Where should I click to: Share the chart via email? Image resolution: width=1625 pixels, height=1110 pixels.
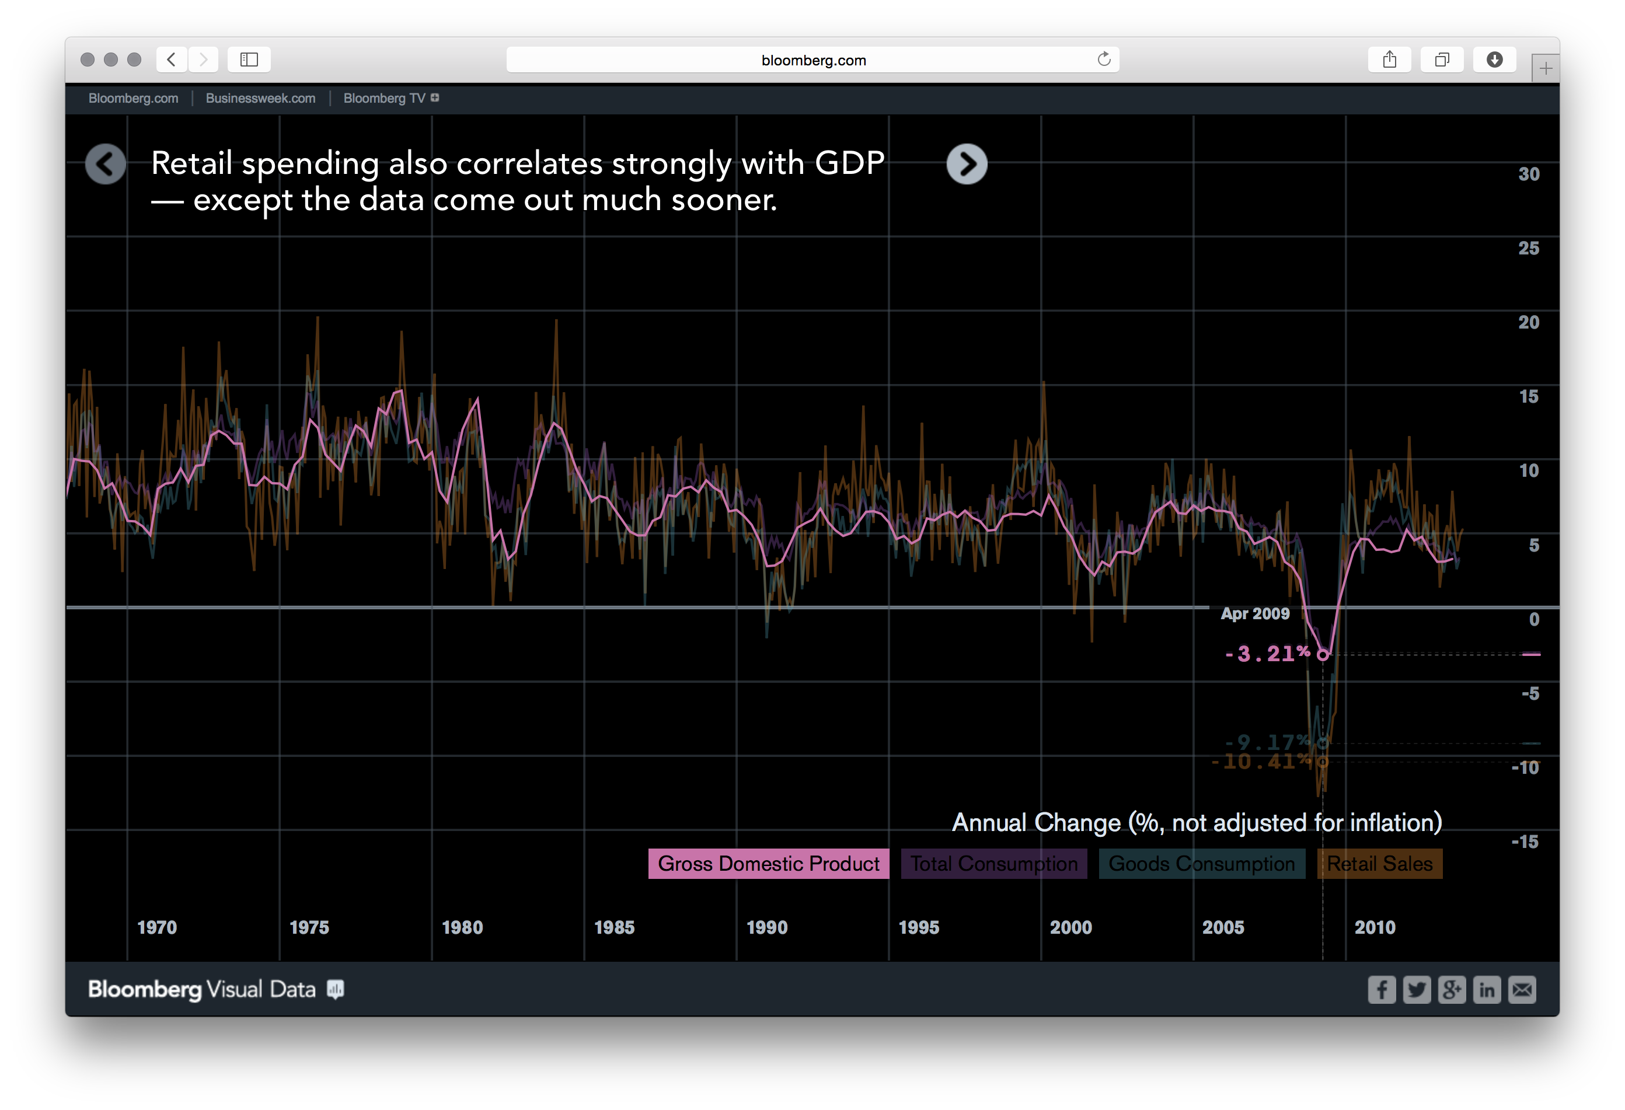(x=1522, y=989)
